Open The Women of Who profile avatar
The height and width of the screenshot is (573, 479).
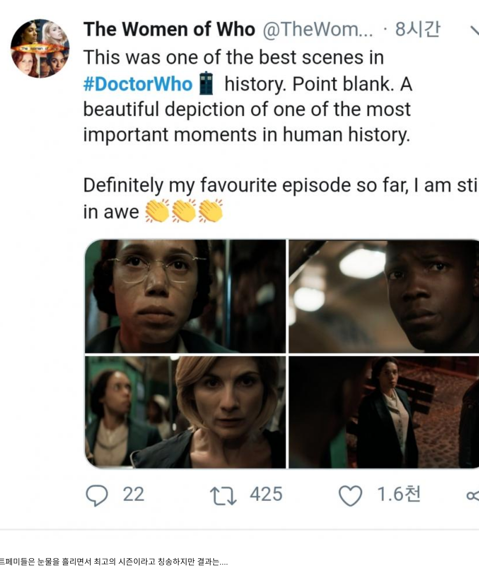pyautogui.click(x=40, y=49)
